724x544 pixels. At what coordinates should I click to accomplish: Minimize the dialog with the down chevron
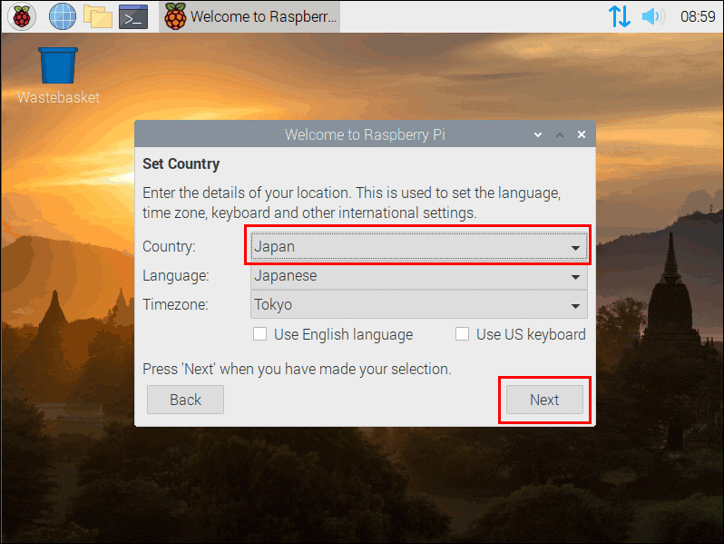click(x=538, y=134)
